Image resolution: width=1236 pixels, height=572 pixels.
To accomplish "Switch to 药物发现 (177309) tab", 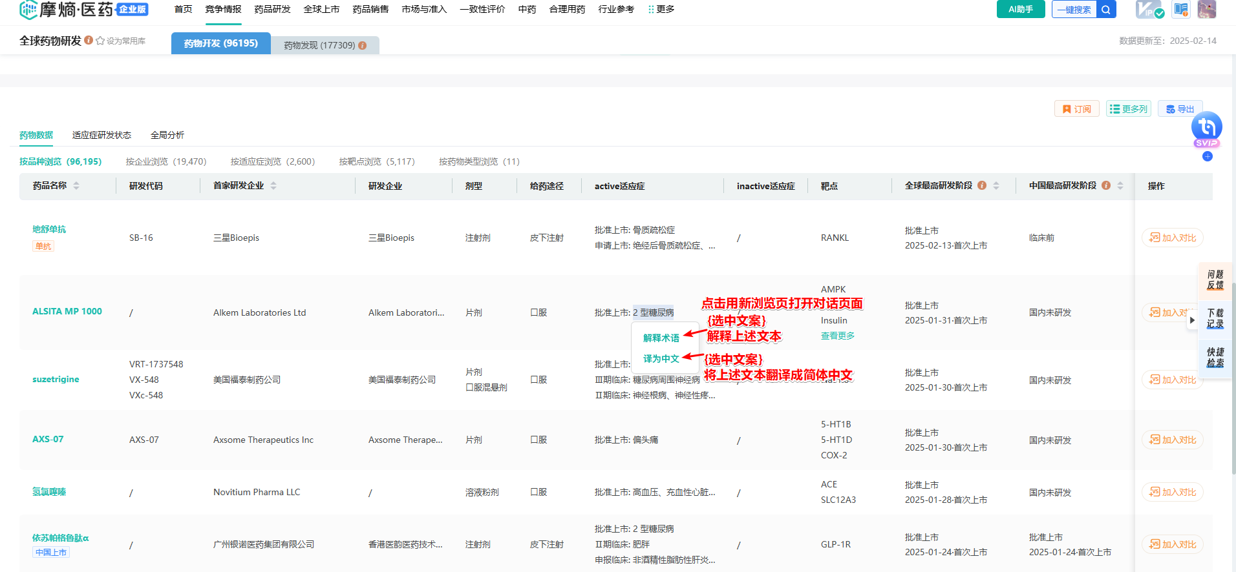I will (x=325, y=45).
